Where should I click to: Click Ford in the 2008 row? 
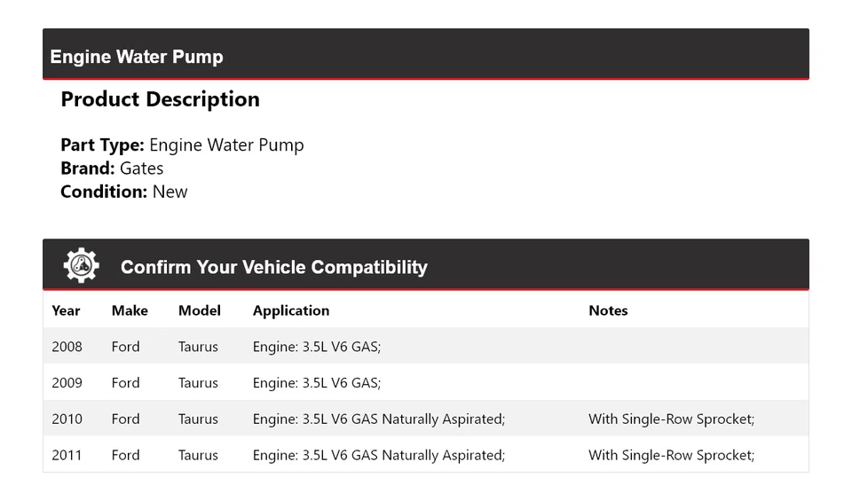coord(125,347)
